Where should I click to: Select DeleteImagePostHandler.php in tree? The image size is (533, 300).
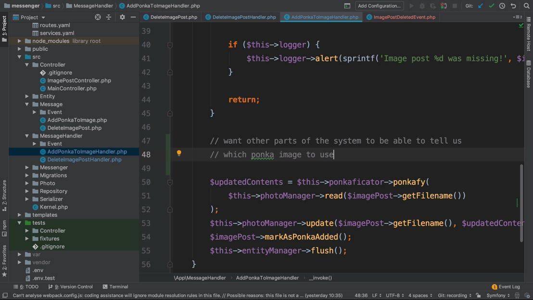tap(84, 159)
